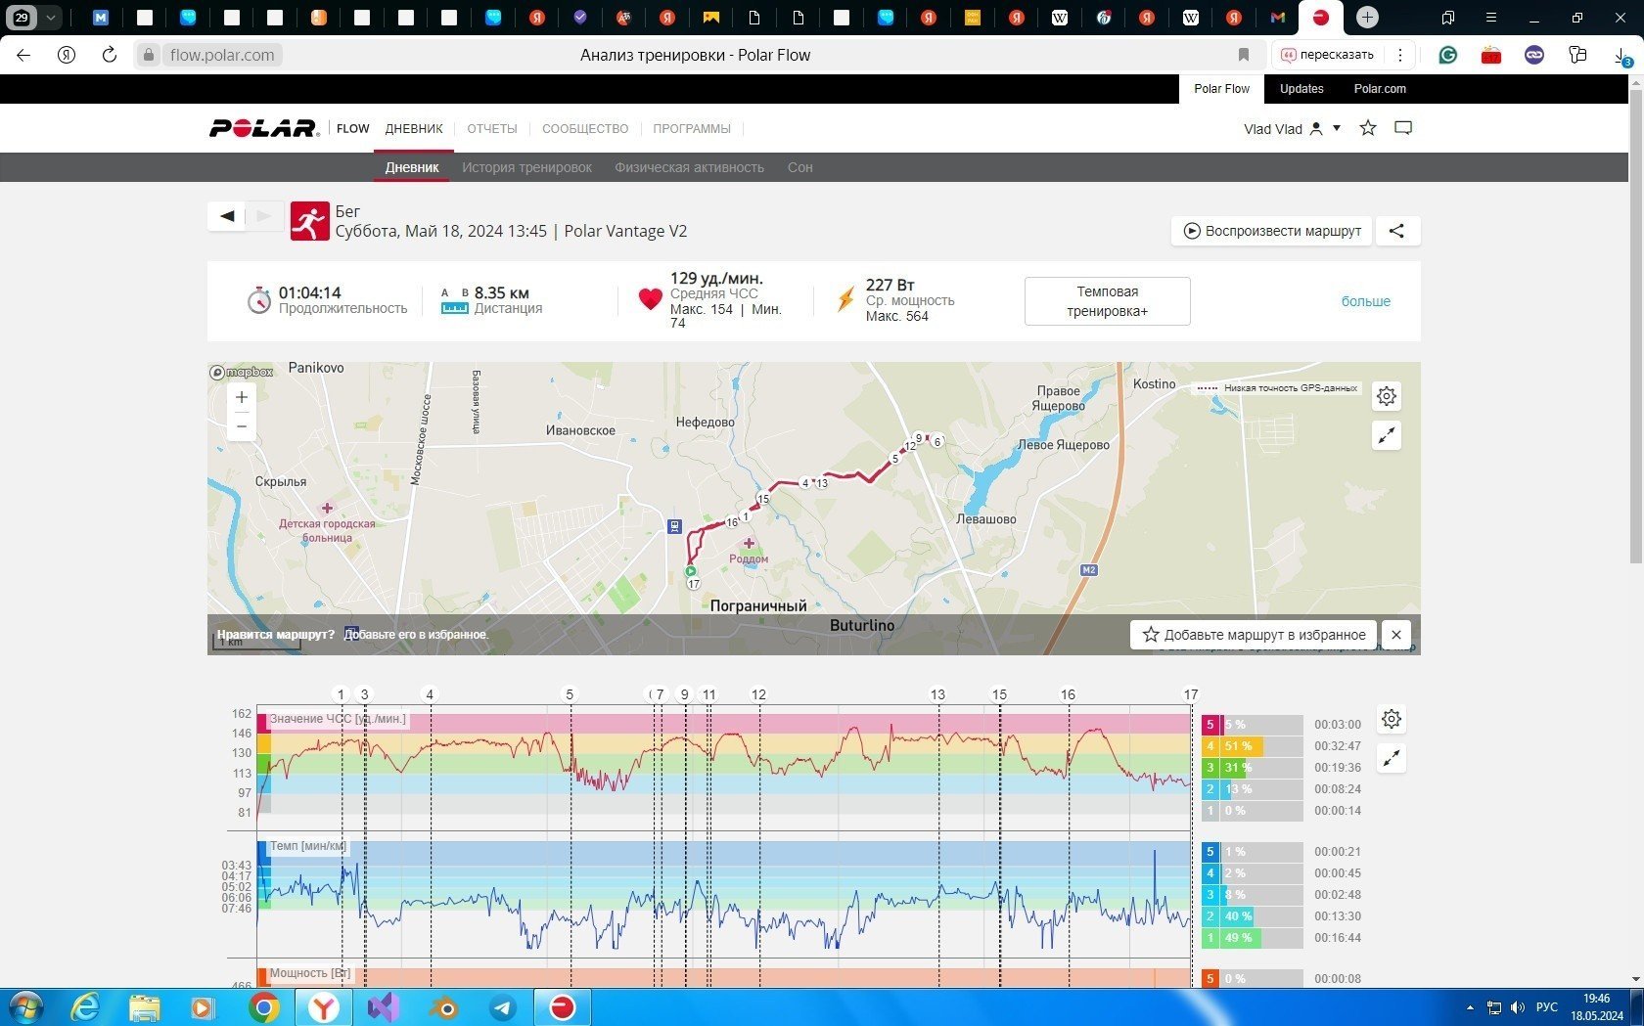1644x1026 pixels.
Task: Expand the tab list chevron next to 29
Action: [51, 18]
